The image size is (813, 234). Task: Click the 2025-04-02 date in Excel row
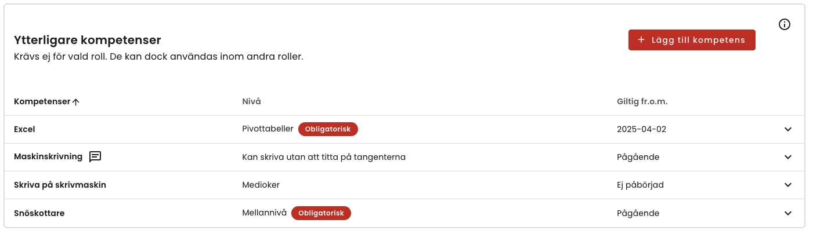tap(641, 129)
